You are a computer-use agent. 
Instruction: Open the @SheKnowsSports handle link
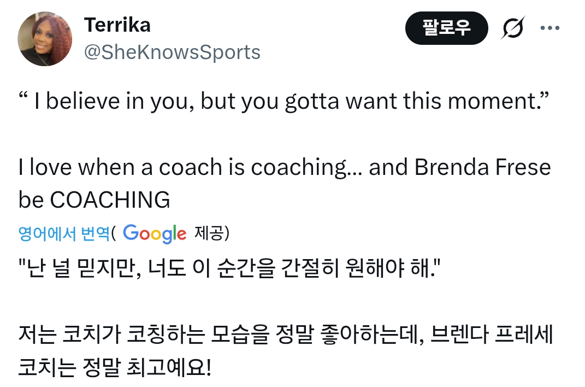[172, 52]
